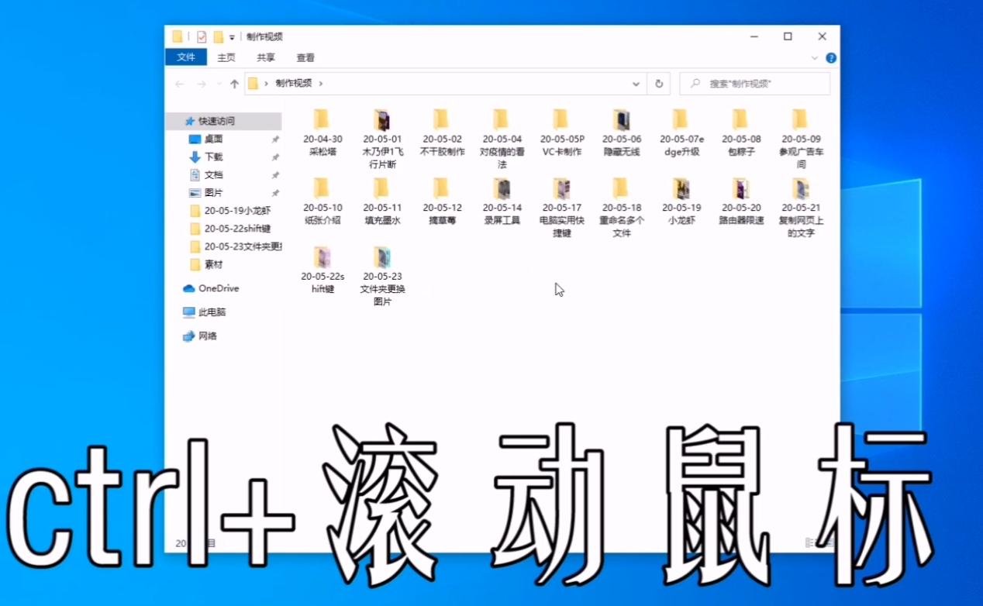Open 网络 in the navigation pane
Image resolution: width=983 pixels, height=606 pixels.
click(209, 336)
